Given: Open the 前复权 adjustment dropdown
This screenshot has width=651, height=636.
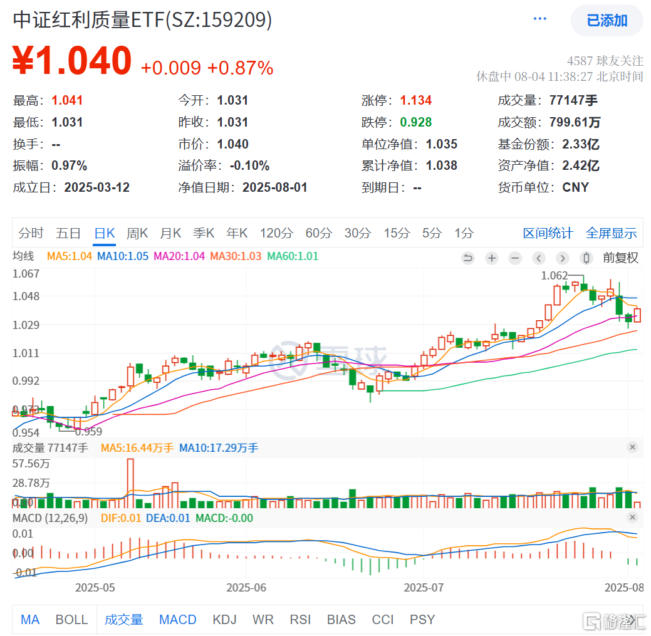Looking at the screenshot, I should 620,258.
